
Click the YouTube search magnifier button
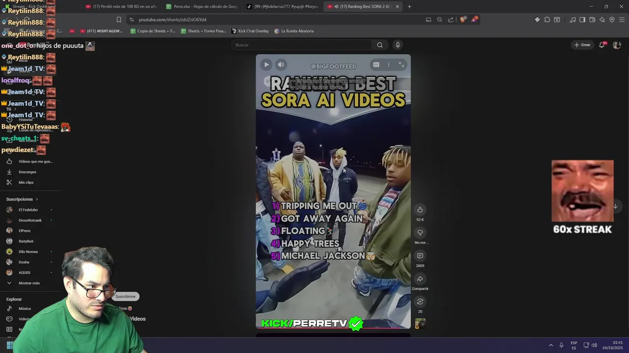click(380, 45)
